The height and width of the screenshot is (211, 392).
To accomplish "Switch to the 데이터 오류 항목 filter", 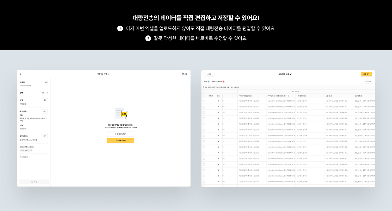I will click(217, 82).
